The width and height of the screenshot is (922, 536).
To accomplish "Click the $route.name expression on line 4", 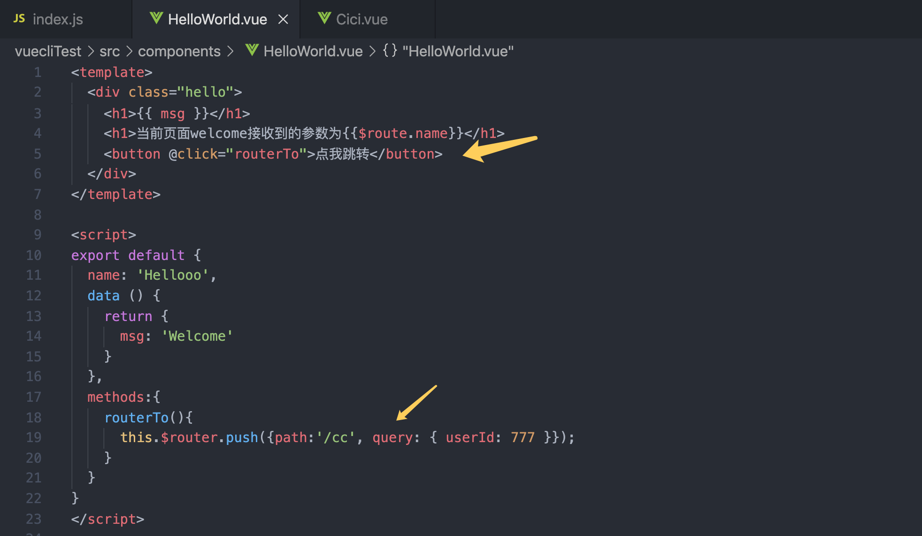I will [x=403, y=133].
